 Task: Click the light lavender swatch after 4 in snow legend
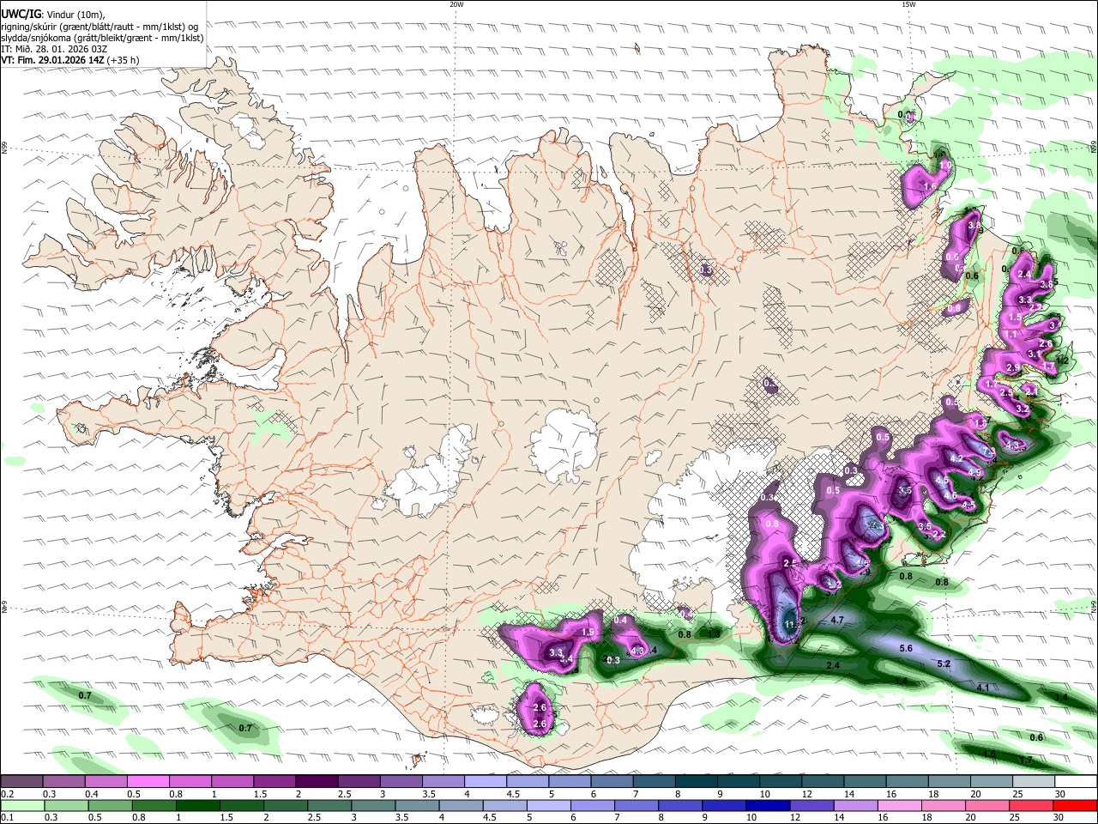[484, 782]
